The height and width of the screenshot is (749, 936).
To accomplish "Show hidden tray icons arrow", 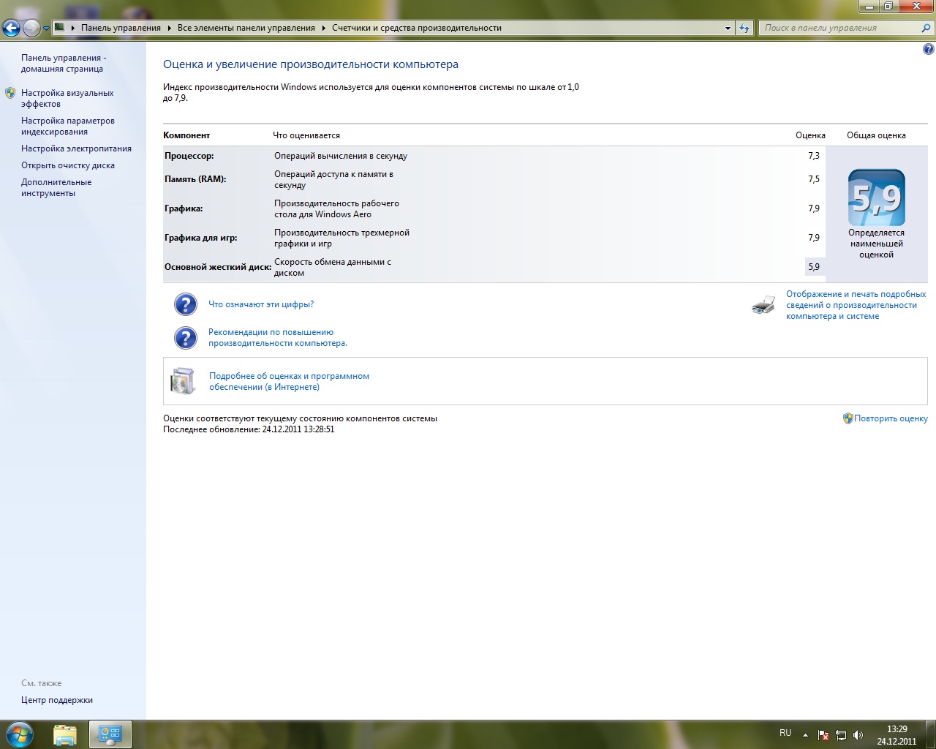I will coord(805,735).
